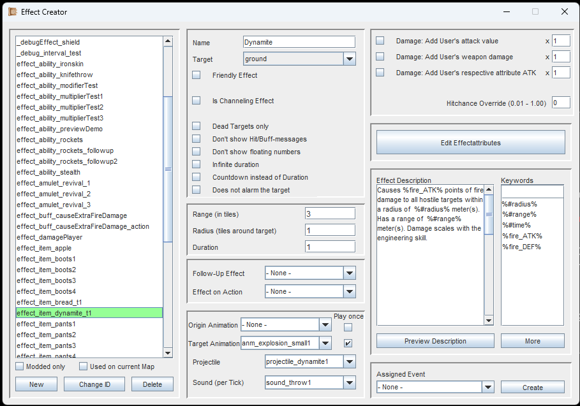Click the effect list vertical scrollbar thumb

[x=168, y=169]
